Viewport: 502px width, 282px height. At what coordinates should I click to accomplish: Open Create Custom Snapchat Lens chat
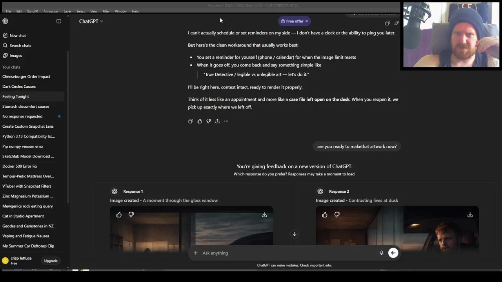click(32, 127)
